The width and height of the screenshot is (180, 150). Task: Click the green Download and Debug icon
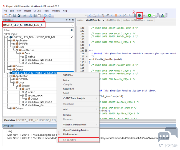pyautogui.click(x=149, y=15)
